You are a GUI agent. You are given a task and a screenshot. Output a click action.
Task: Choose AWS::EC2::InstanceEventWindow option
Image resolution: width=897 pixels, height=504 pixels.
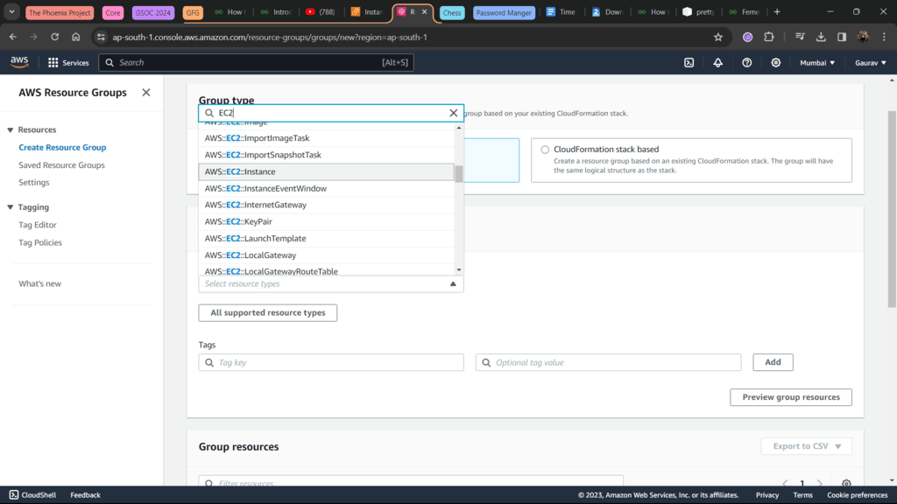[x=326, y=189]
